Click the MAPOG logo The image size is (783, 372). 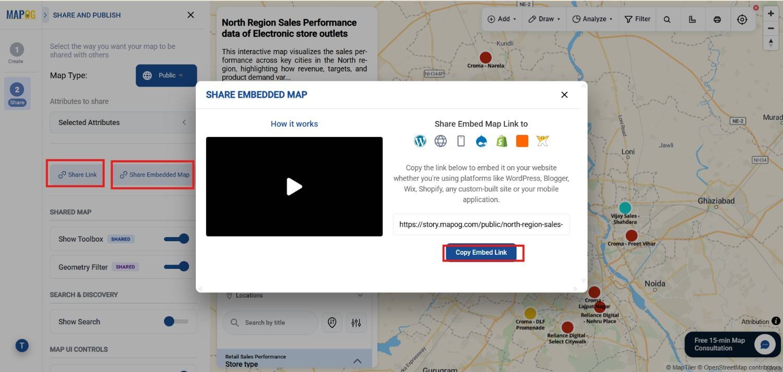point(21,15)
